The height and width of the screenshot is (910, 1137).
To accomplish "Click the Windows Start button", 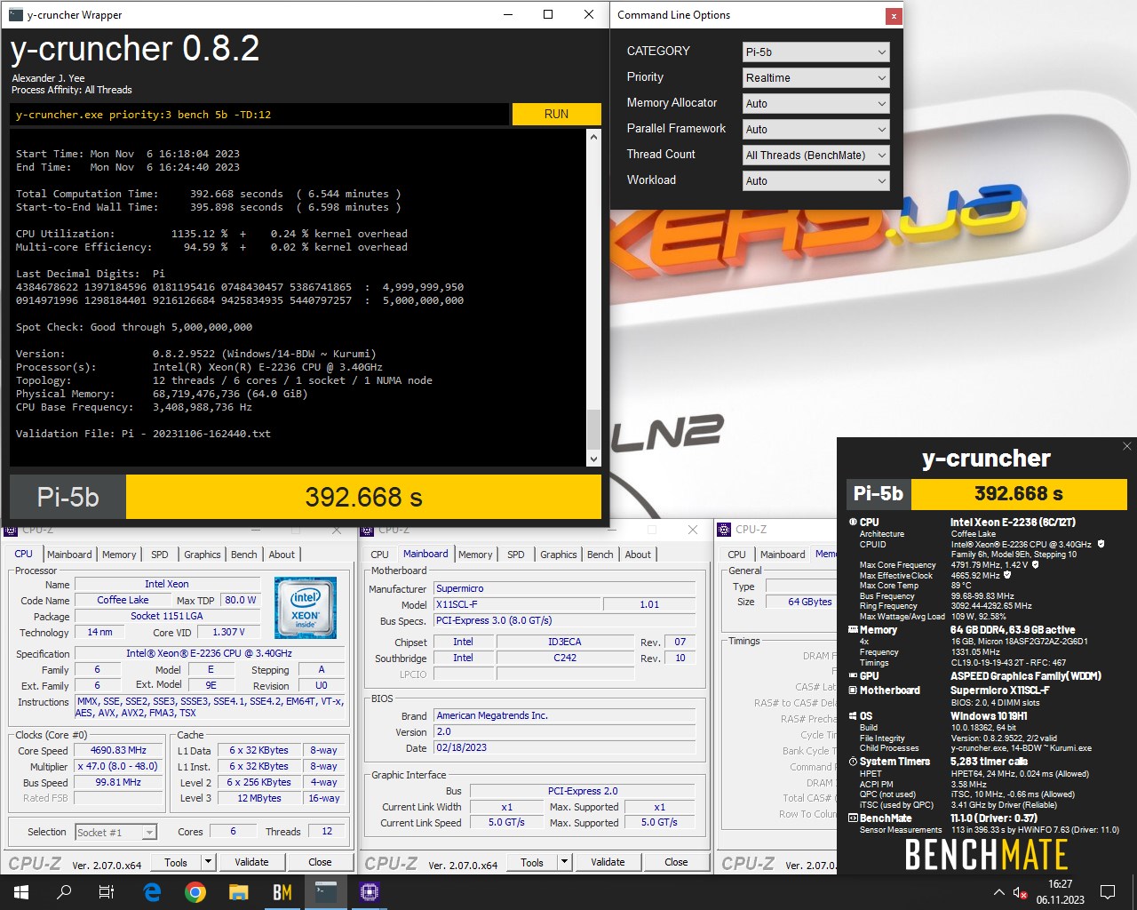I will pyautogui.click(x=20, y=892).
